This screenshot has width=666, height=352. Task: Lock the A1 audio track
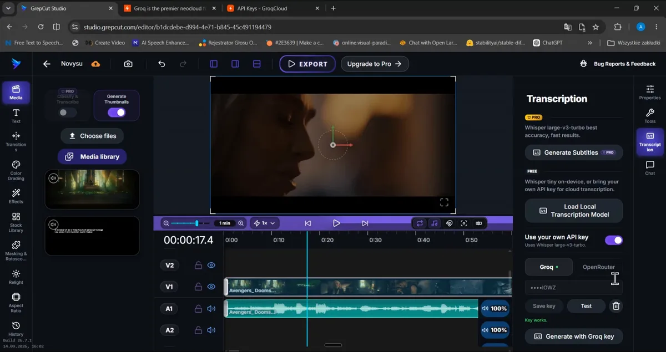point(198,309)
